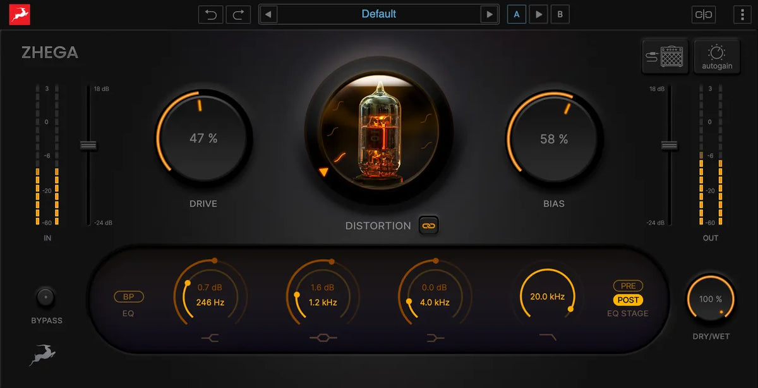Screen dimensions: 758x388
Task: Open the three-dot options menu
Action: tap(742, 14)
